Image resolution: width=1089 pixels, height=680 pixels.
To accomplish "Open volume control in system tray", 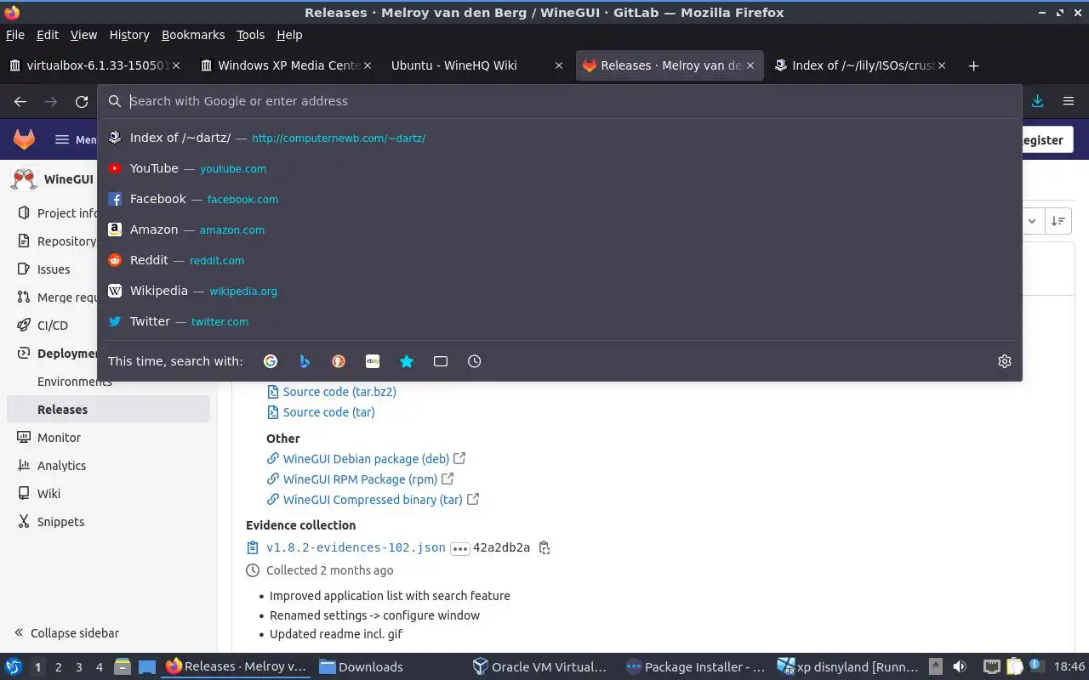I will click(960, 666).
